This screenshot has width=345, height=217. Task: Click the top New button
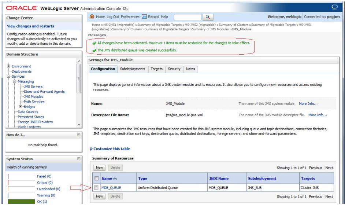point(99,168)
